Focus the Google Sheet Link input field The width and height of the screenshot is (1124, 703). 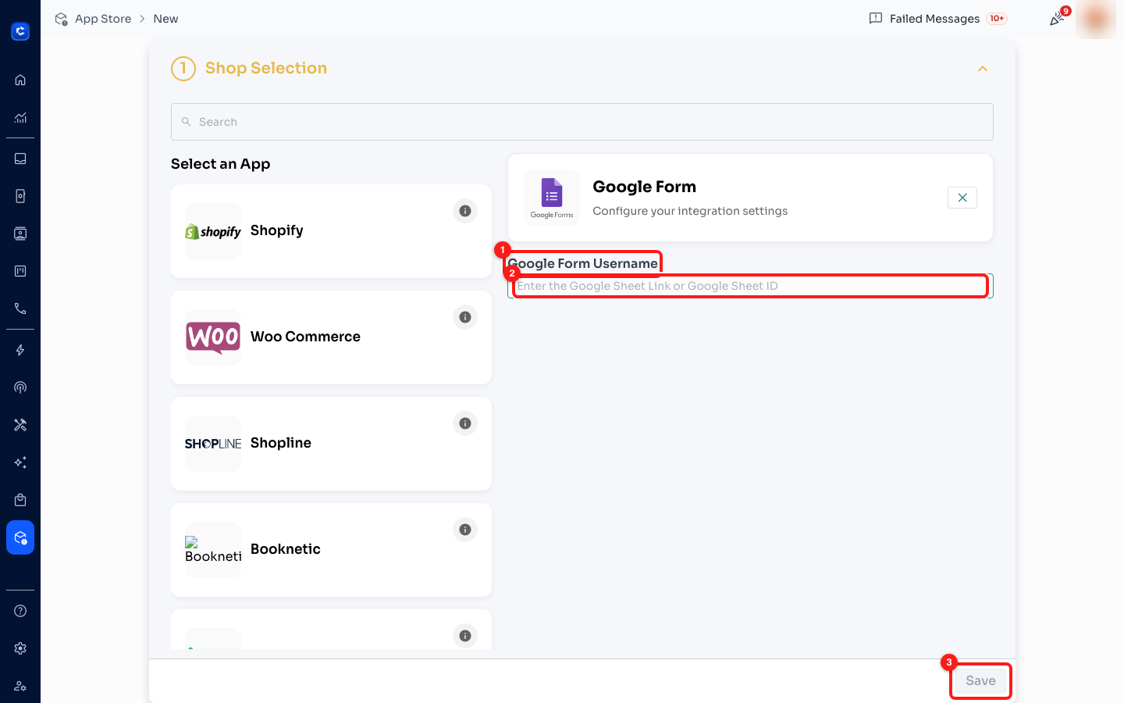point(750,286)
